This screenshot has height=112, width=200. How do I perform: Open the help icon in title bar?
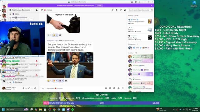point(136,2)
